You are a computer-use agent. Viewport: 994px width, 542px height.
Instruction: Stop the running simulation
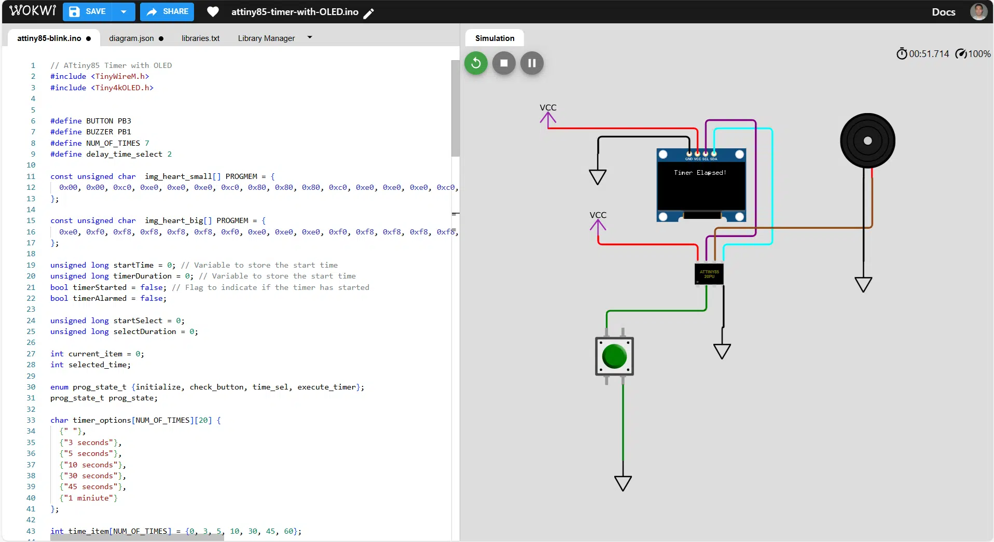[x=504, y=63]
